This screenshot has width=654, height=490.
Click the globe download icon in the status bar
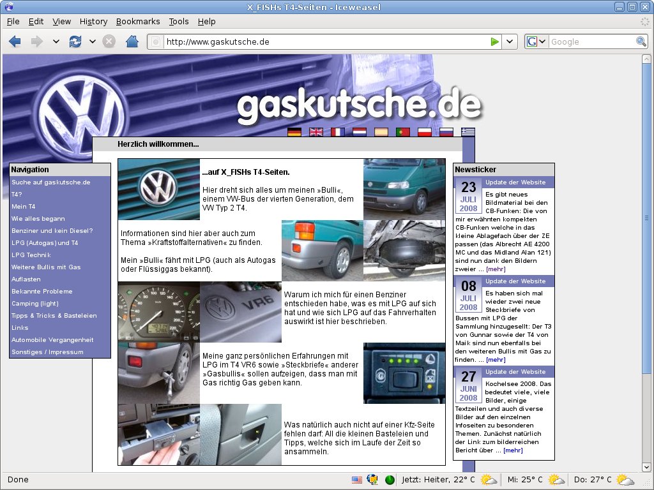(372, 480)
